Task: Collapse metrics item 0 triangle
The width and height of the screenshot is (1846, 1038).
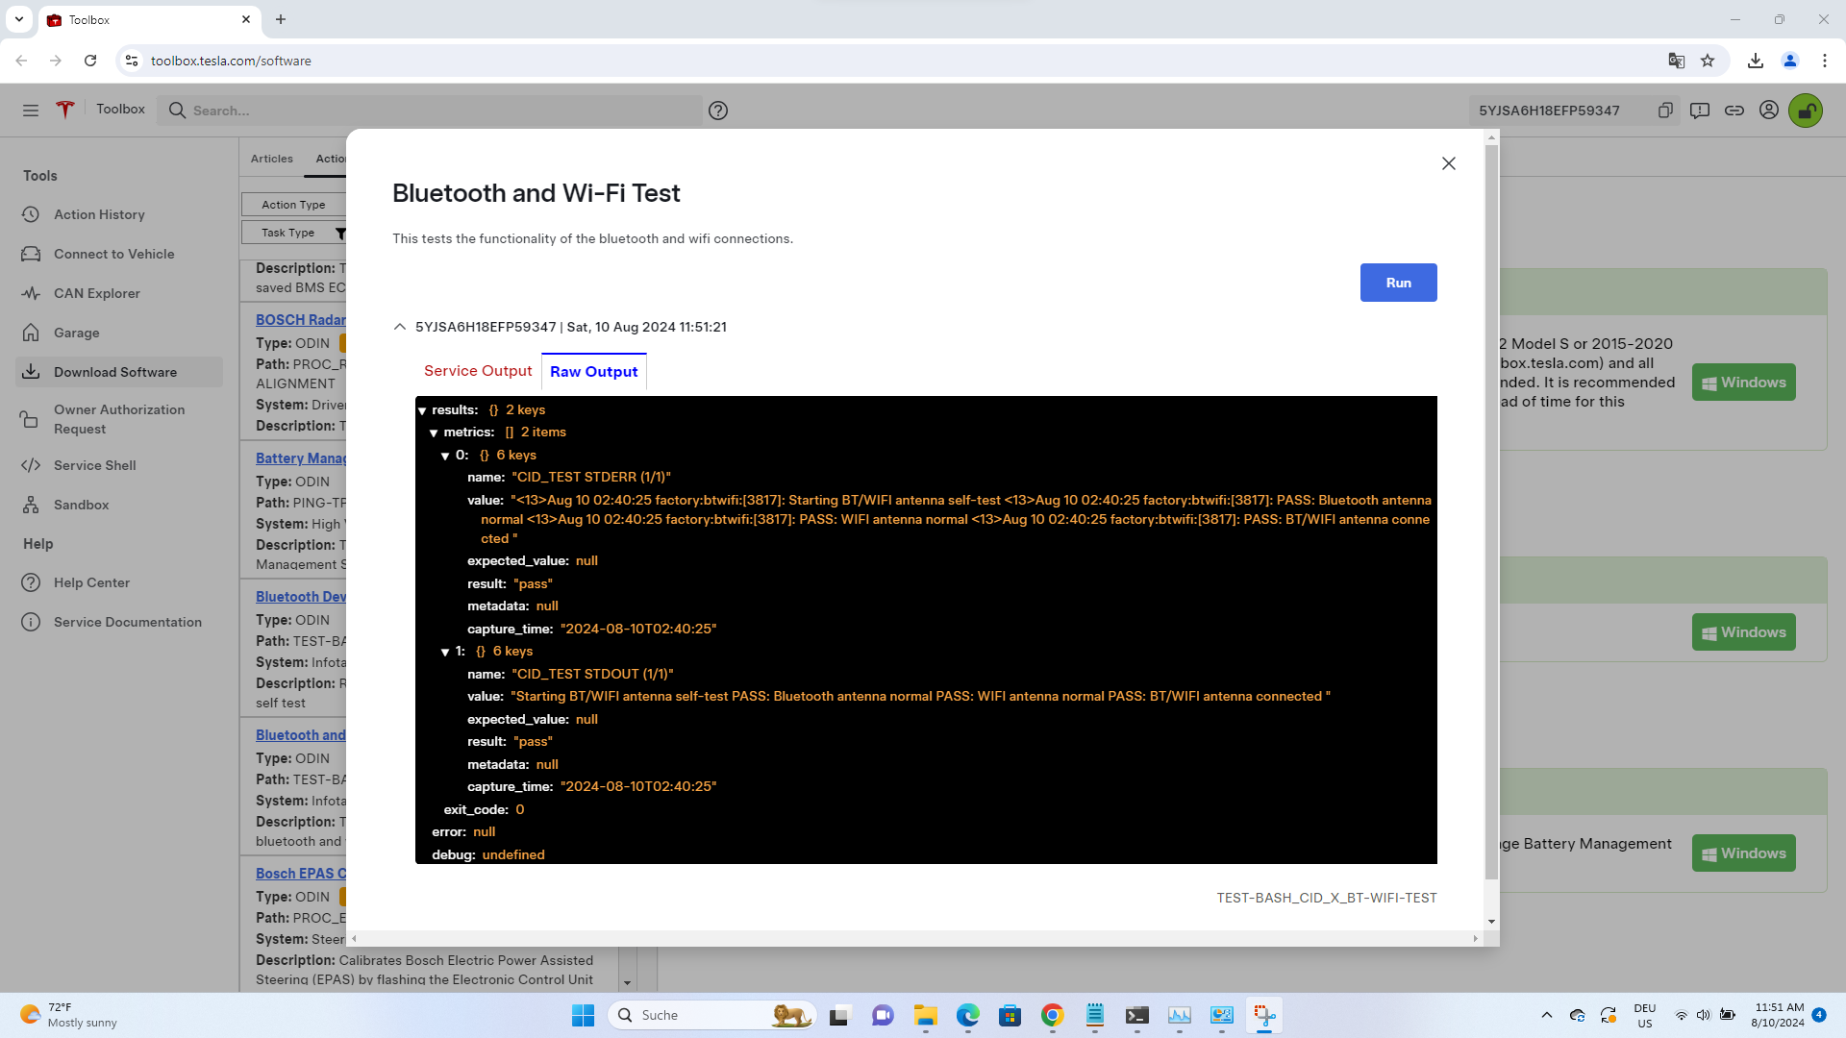Action: 445,457
